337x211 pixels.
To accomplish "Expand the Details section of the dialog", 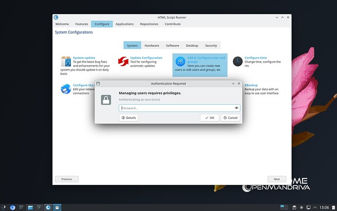I will coord(128,117).
